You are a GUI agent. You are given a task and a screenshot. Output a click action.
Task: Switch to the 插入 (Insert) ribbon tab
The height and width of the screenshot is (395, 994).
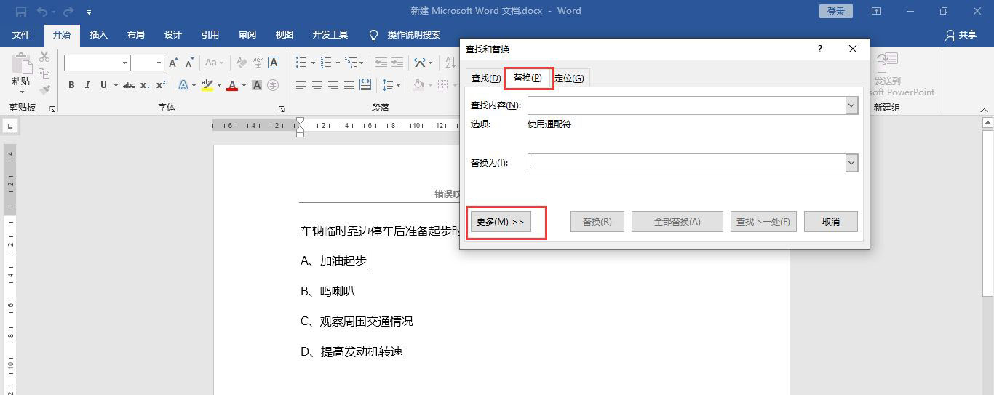[x=98, y=35]
